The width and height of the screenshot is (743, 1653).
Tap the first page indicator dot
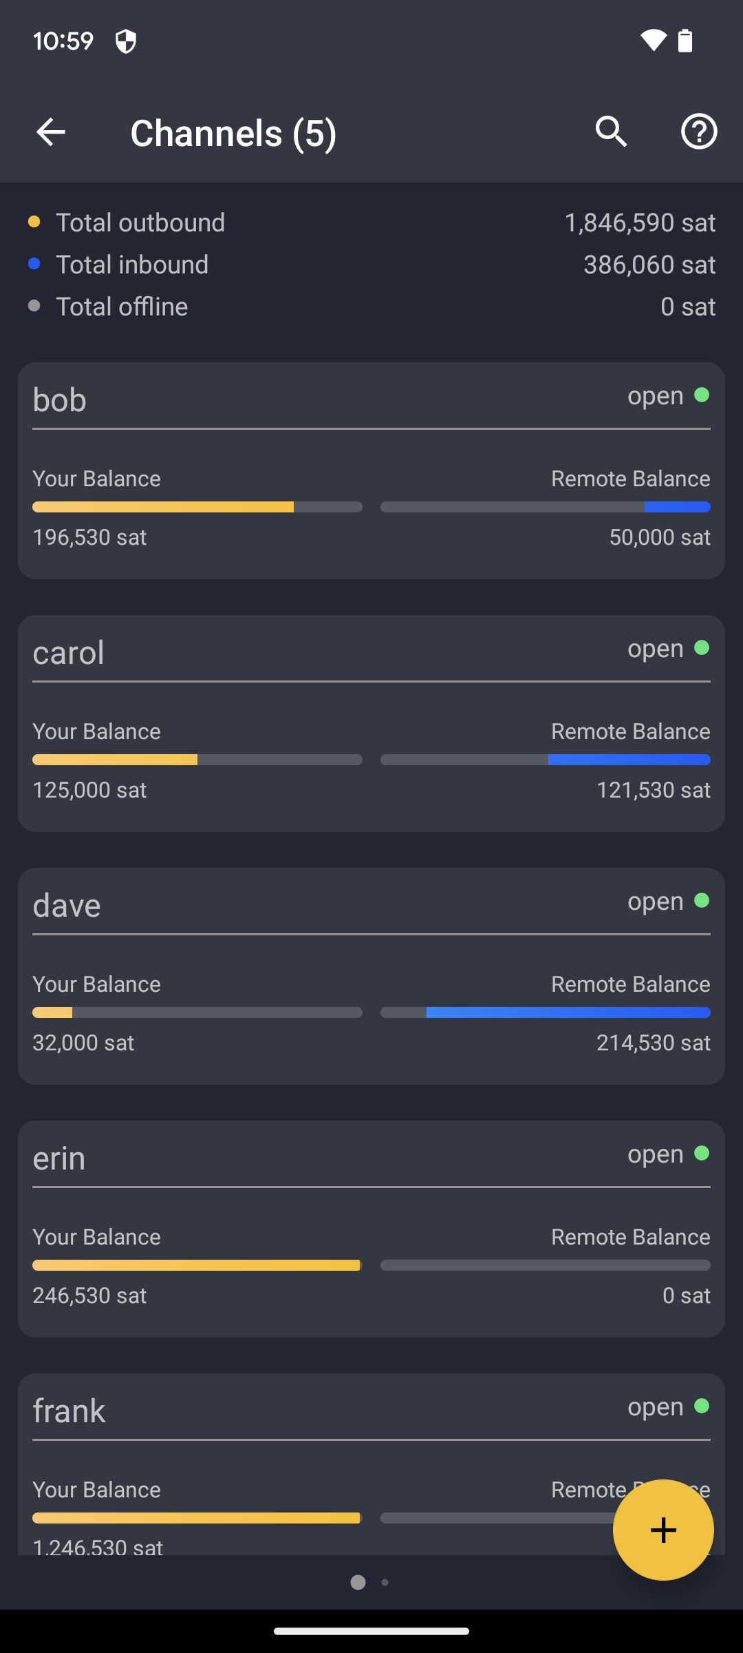[x=358, y=1582]
